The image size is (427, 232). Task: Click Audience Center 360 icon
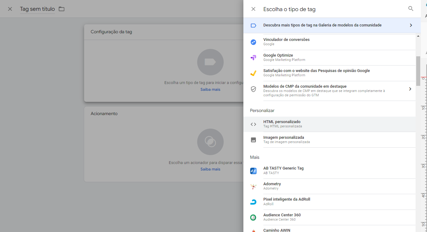(253, 218)
